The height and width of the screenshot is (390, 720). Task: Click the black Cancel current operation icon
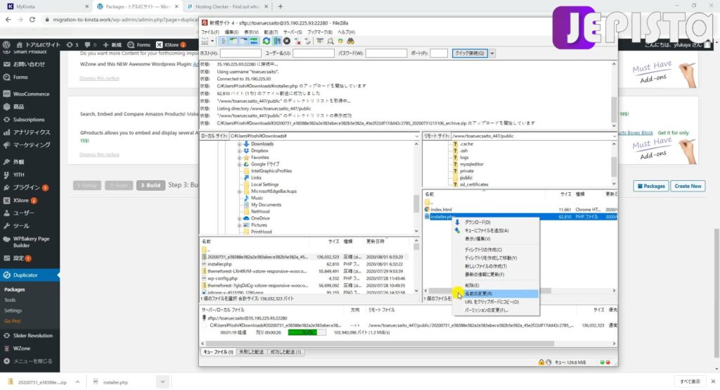[287, 42]
